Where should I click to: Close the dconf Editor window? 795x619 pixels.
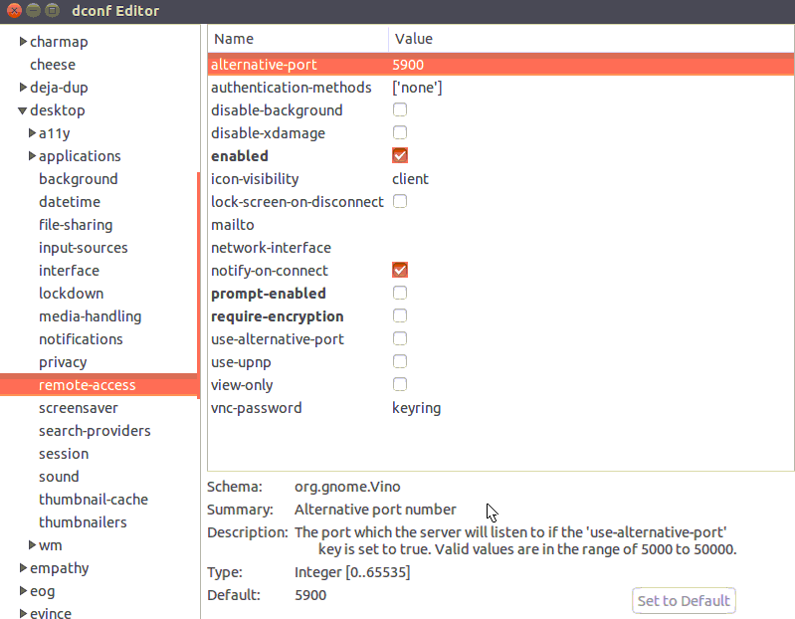[x=14, y=10]
